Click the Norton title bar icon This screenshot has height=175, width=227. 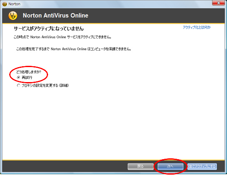pos(5,4)
